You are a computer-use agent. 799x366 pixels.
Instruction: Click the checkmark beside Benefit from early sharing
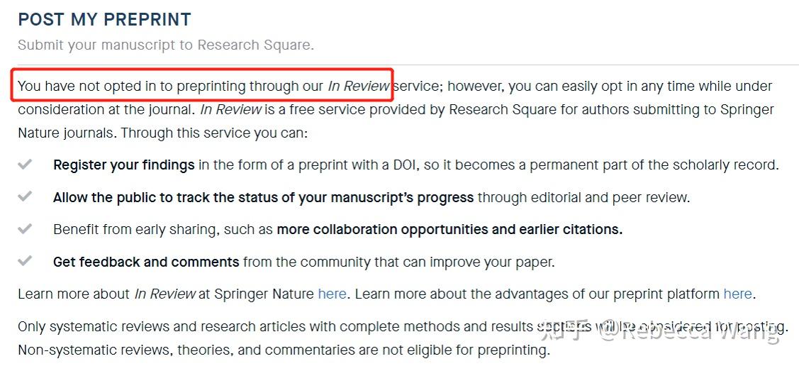click(x=25, y=229)
